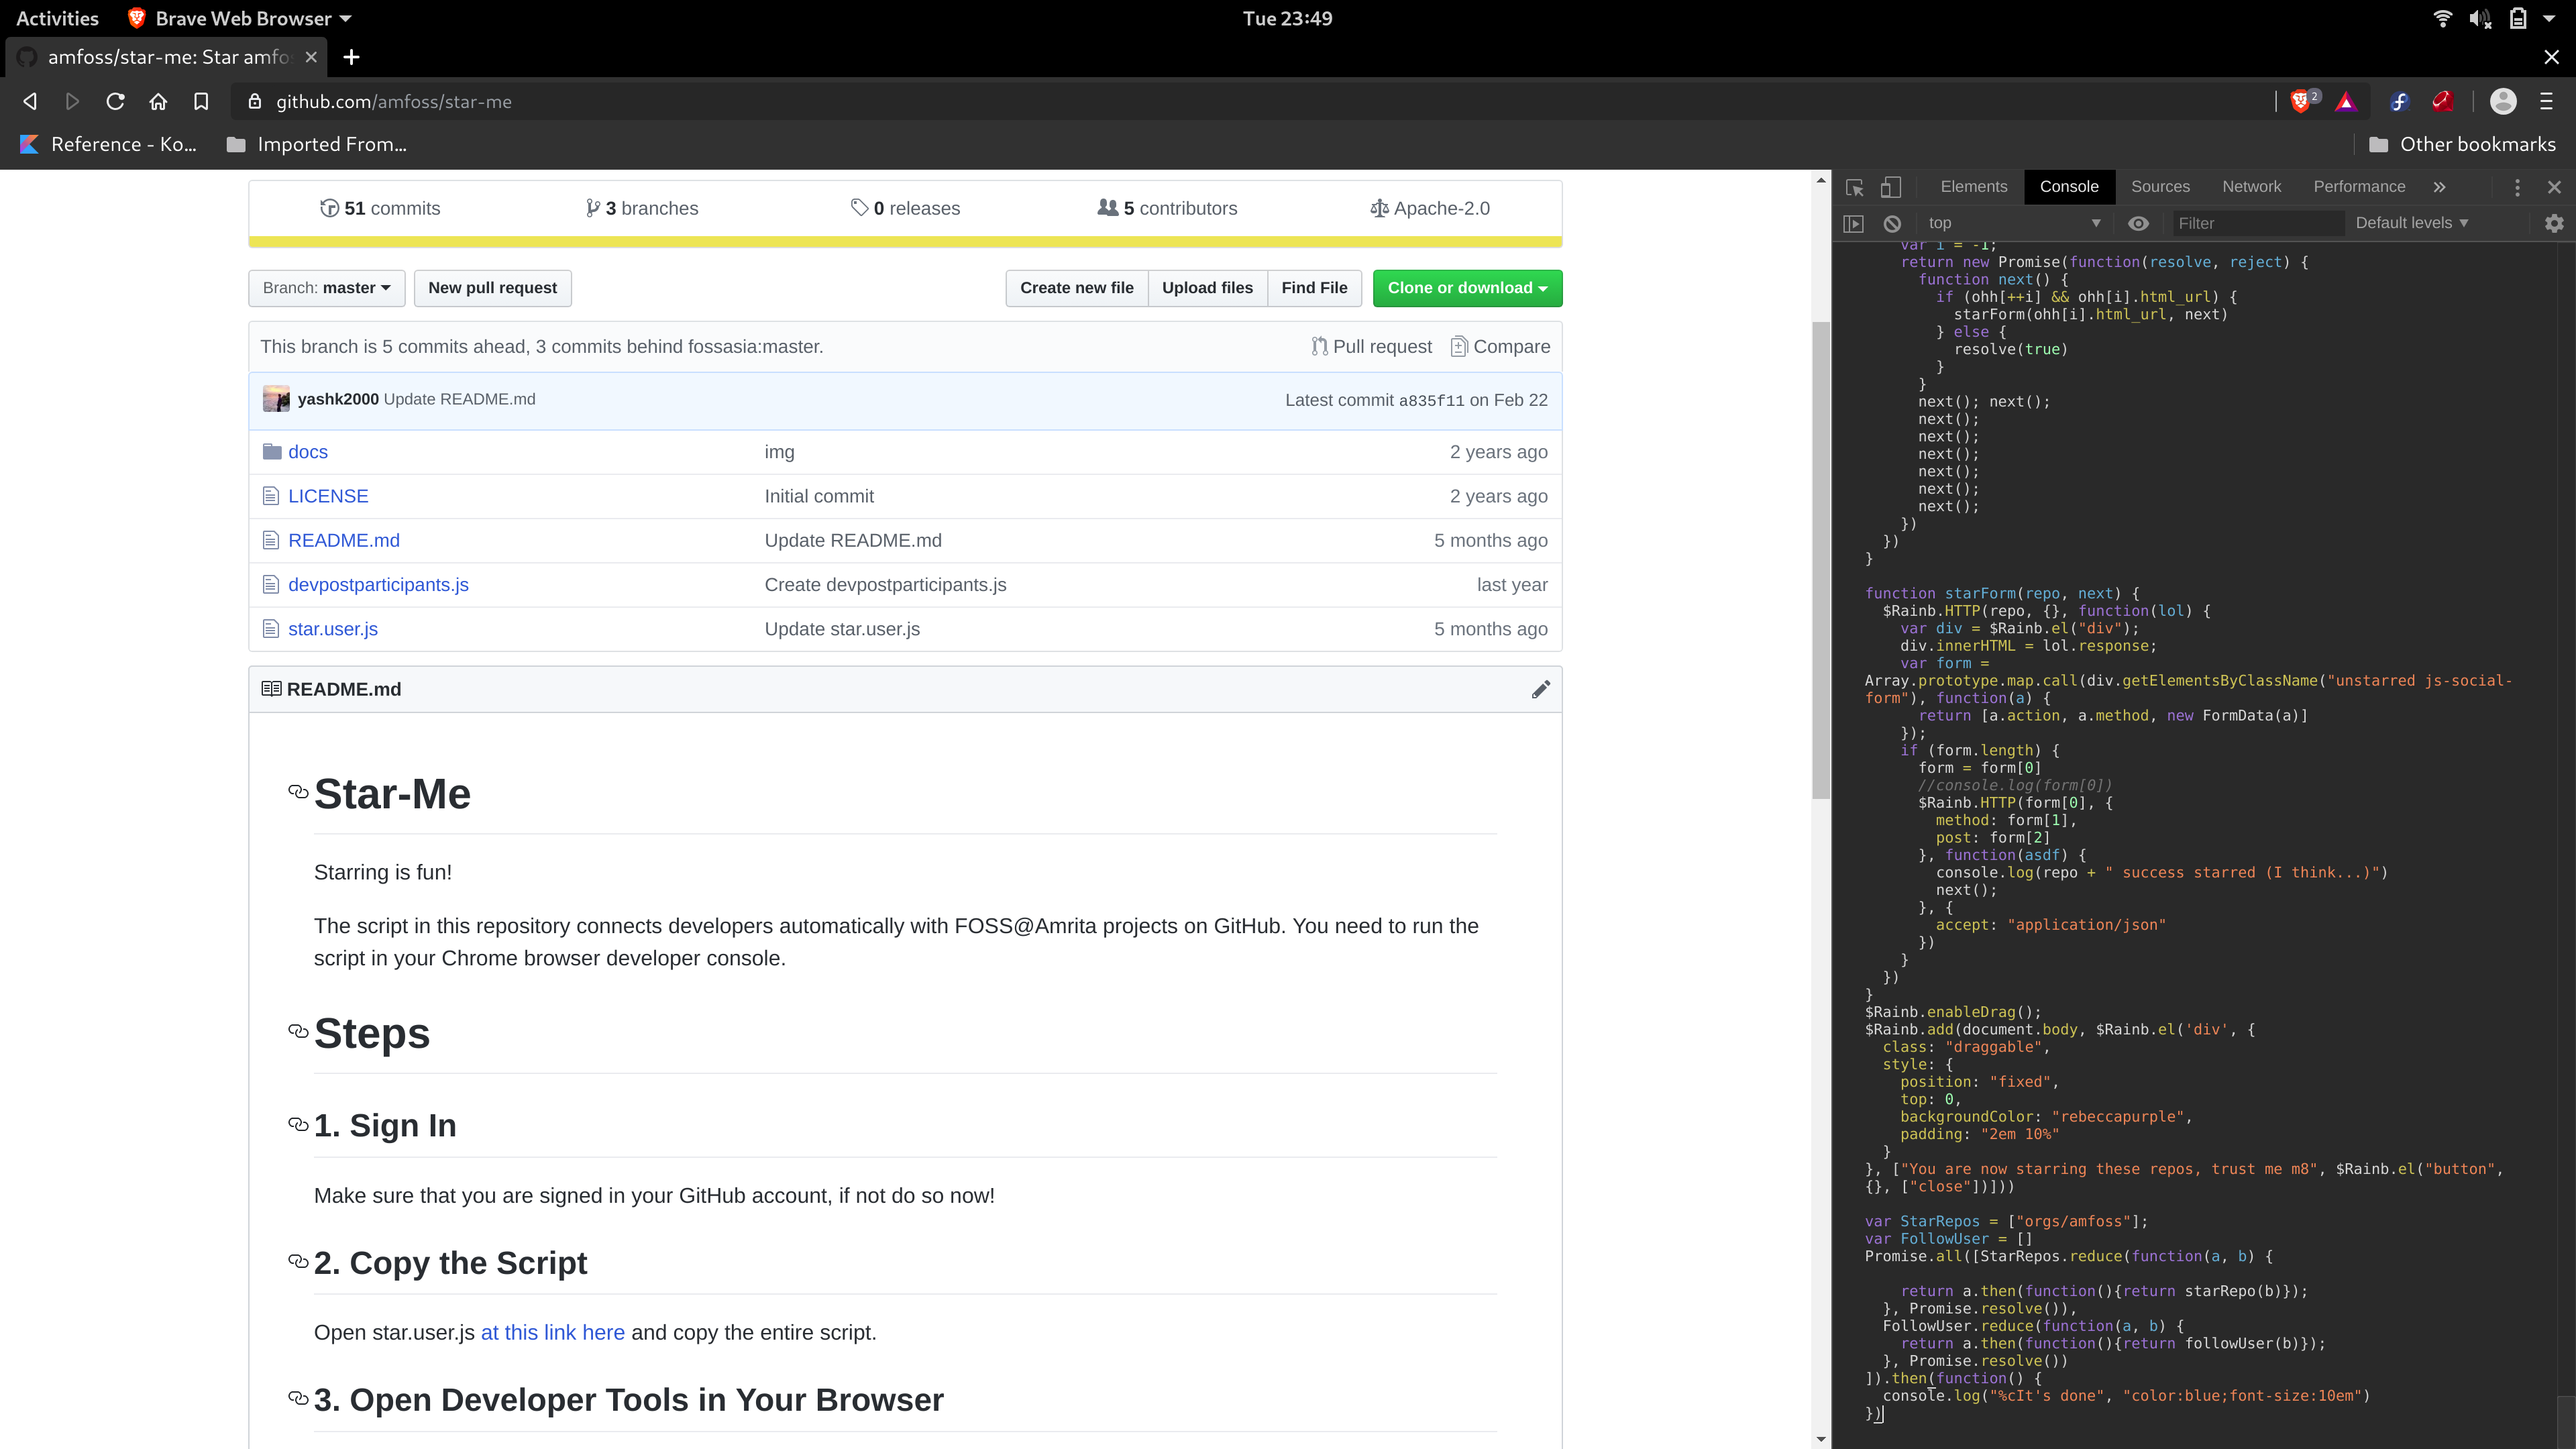Click the Brave Shields lion icon
This screenshot has width=2576, height=1449.
(2300, 101)
